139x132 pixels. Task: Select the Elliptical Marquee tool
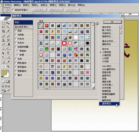click(x=3, y=23)
